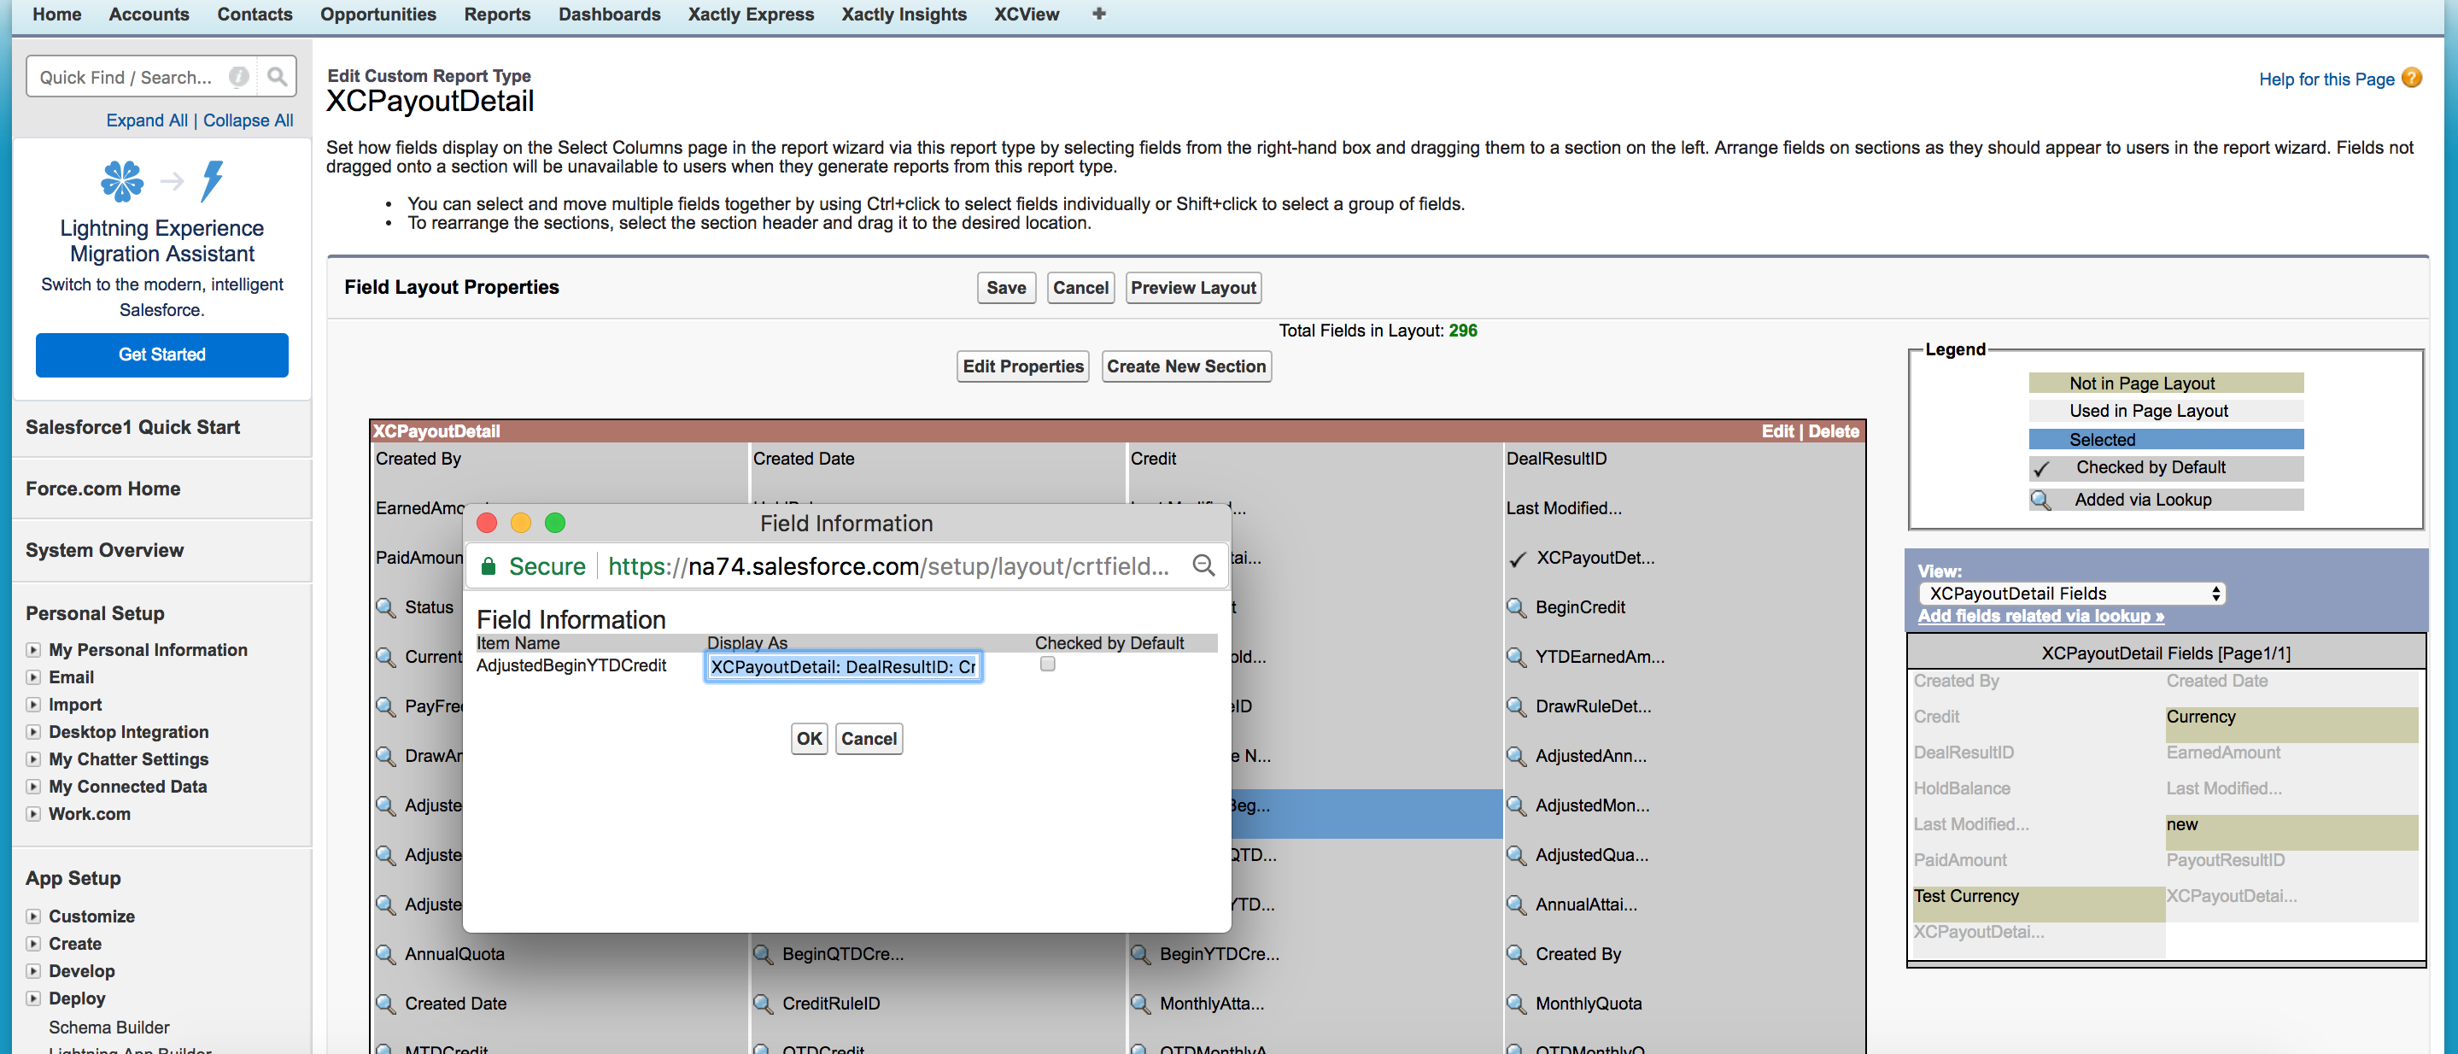
Task: Click Edit link on XCPayoutDetail section
Action: coord(1777,431)
